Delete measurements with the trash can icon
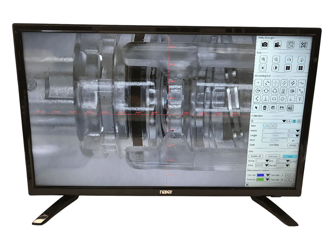 [x=264, y=108]
